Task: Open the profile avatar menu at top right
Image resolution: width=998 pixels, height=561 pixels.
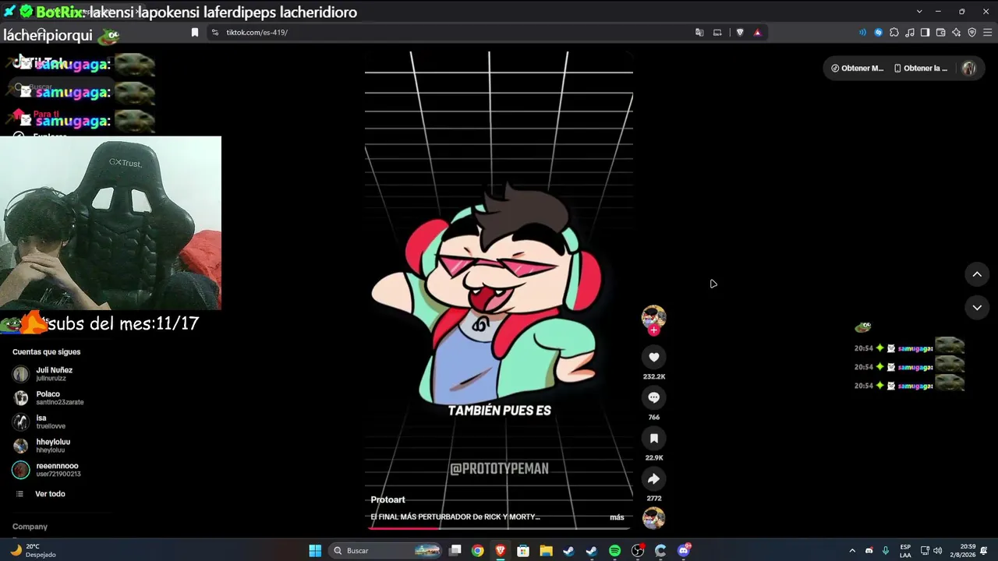Action: (x=969, y=69)
